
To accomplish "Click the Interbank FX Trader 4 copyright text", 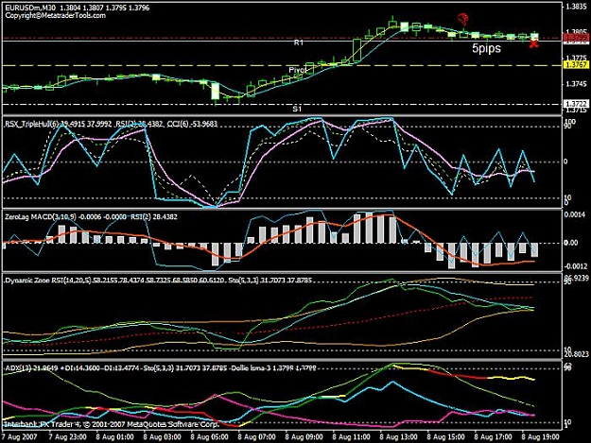I will coord(112,424).
